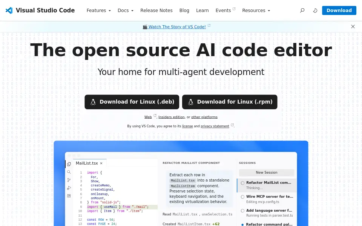
Task: Dismiss the Story of VS Code banner
Action: (x=353, y=26)
